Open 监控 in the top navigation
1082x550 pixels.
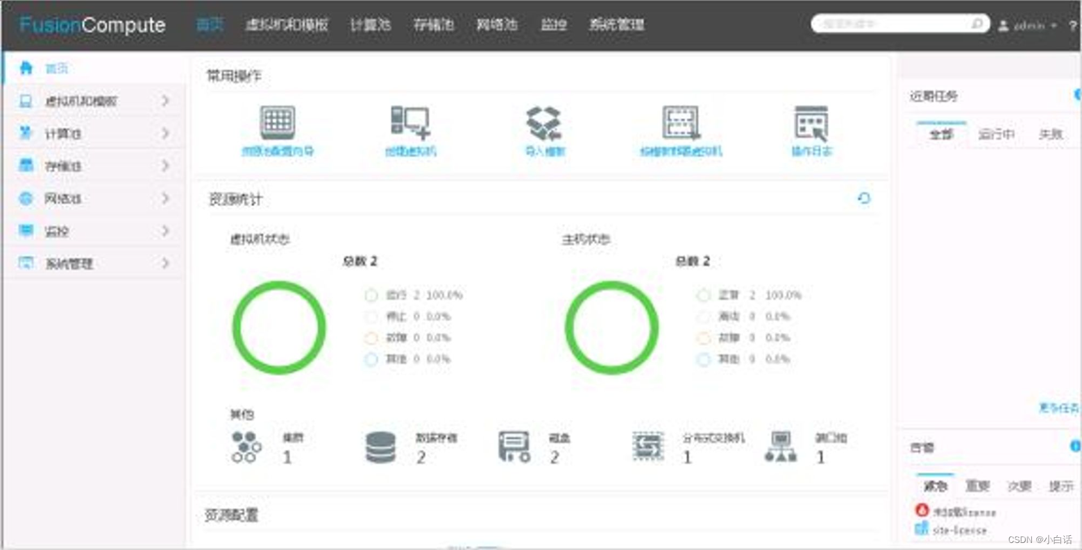(x=554, y=24)
